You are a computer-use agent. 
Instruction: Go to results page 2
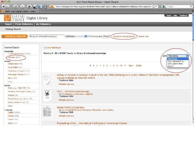click(x=93, y=66)
